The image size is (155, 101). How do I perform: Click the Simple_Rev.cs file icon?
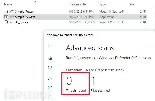[6, 22]
